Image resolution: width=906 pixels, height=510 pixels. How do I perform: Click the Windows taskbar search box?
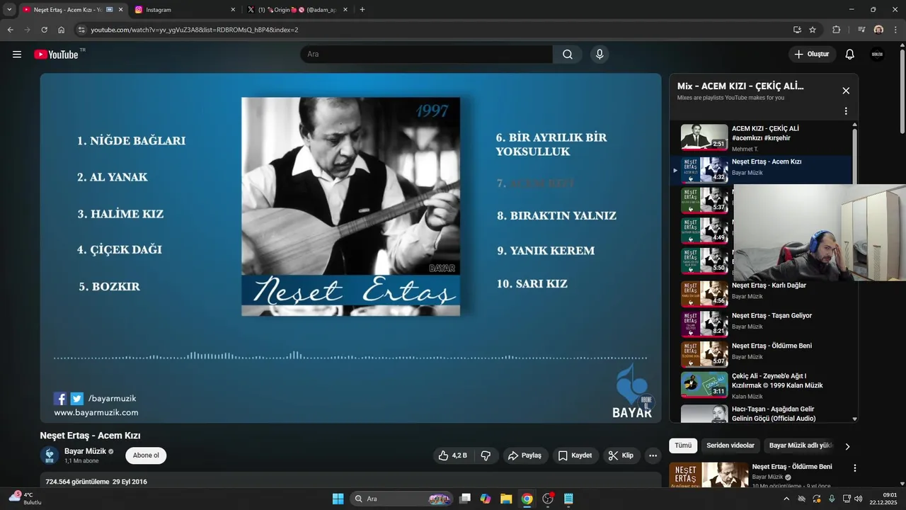click(x=401, y=499)
